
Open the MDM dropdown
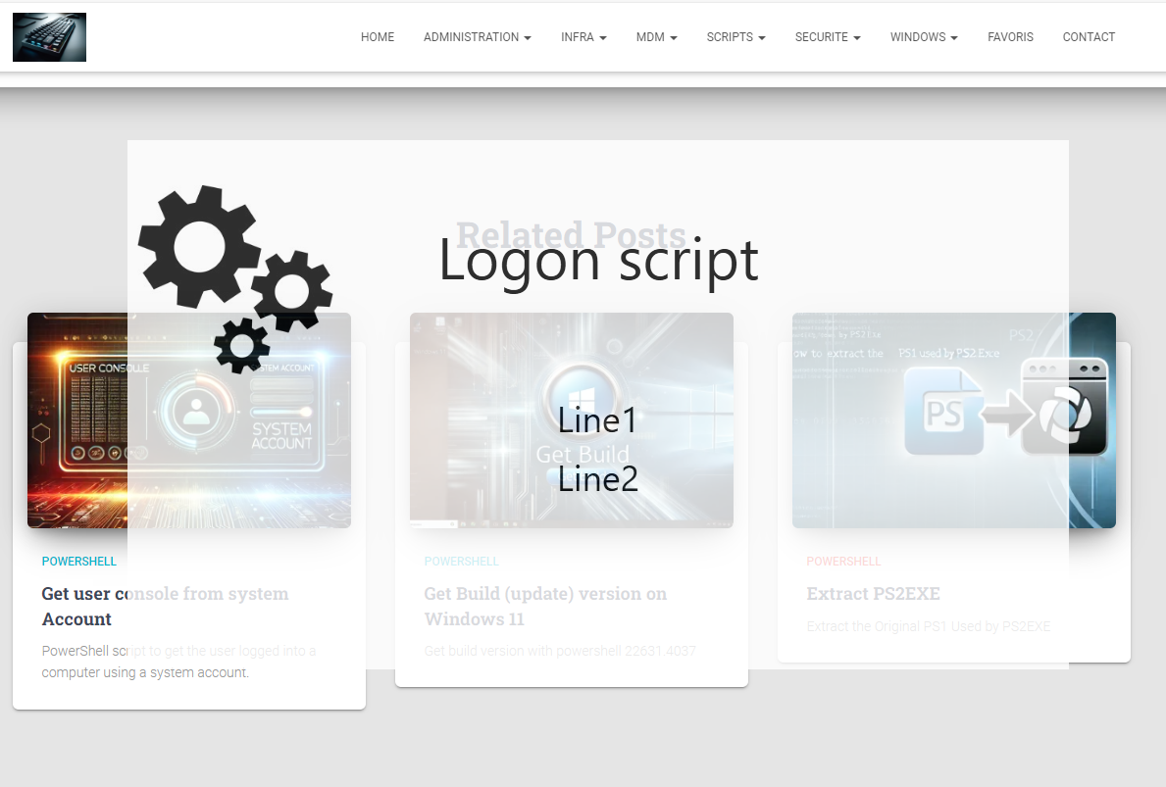click(656, 37)
